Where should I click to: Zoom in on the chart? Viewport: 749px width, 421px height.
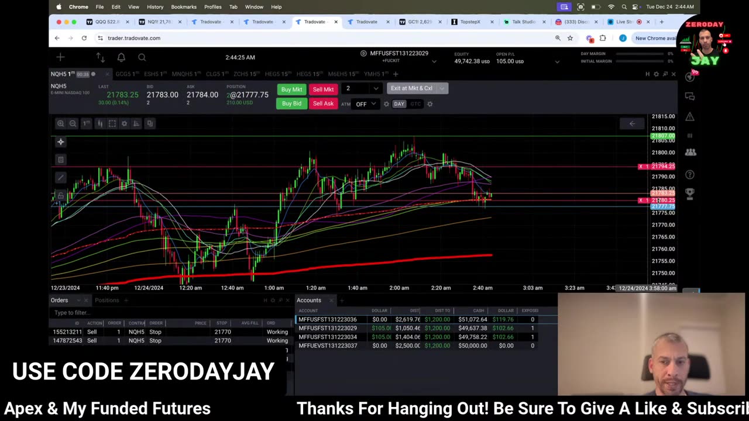(60, 123)
